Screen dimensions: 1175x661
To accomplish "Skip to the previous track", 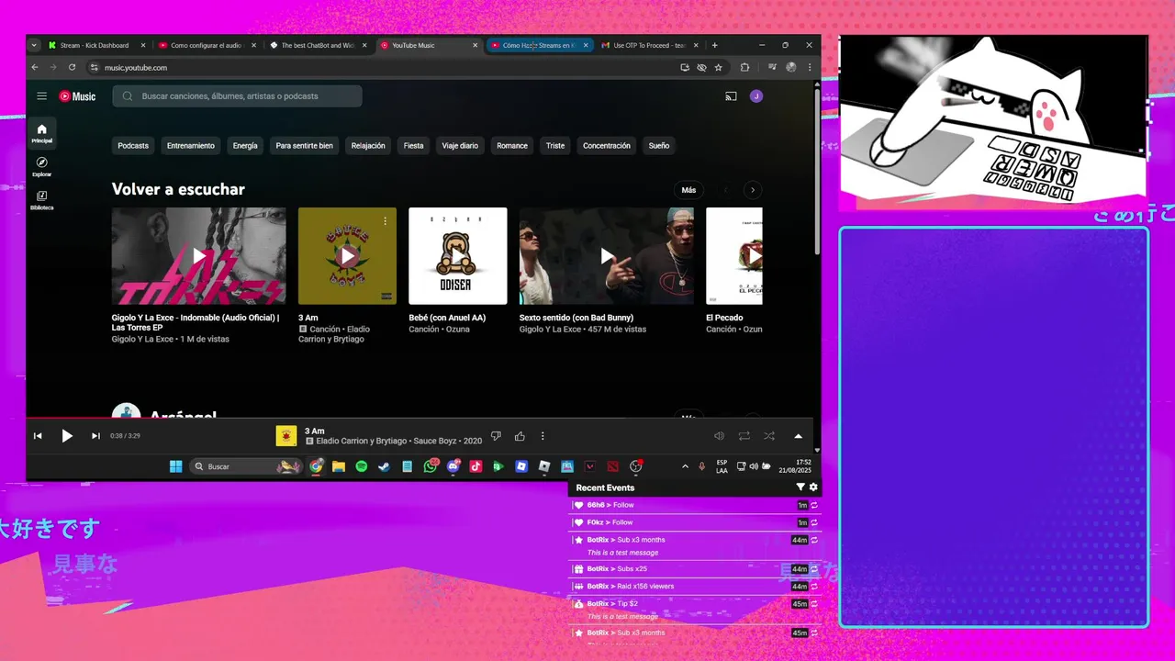I will (38, 436).
